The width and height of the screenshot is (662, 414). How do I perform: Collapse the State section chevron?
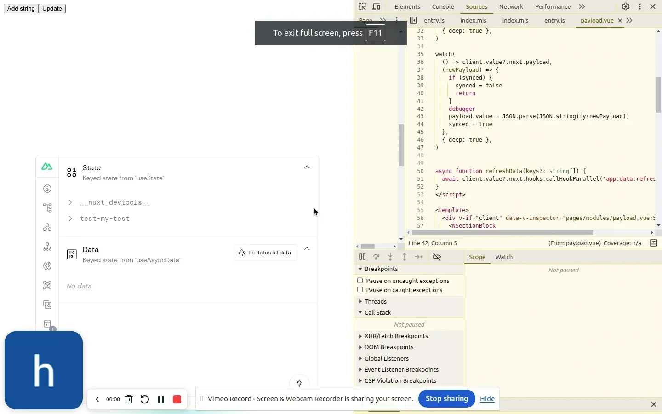(307, 167)
